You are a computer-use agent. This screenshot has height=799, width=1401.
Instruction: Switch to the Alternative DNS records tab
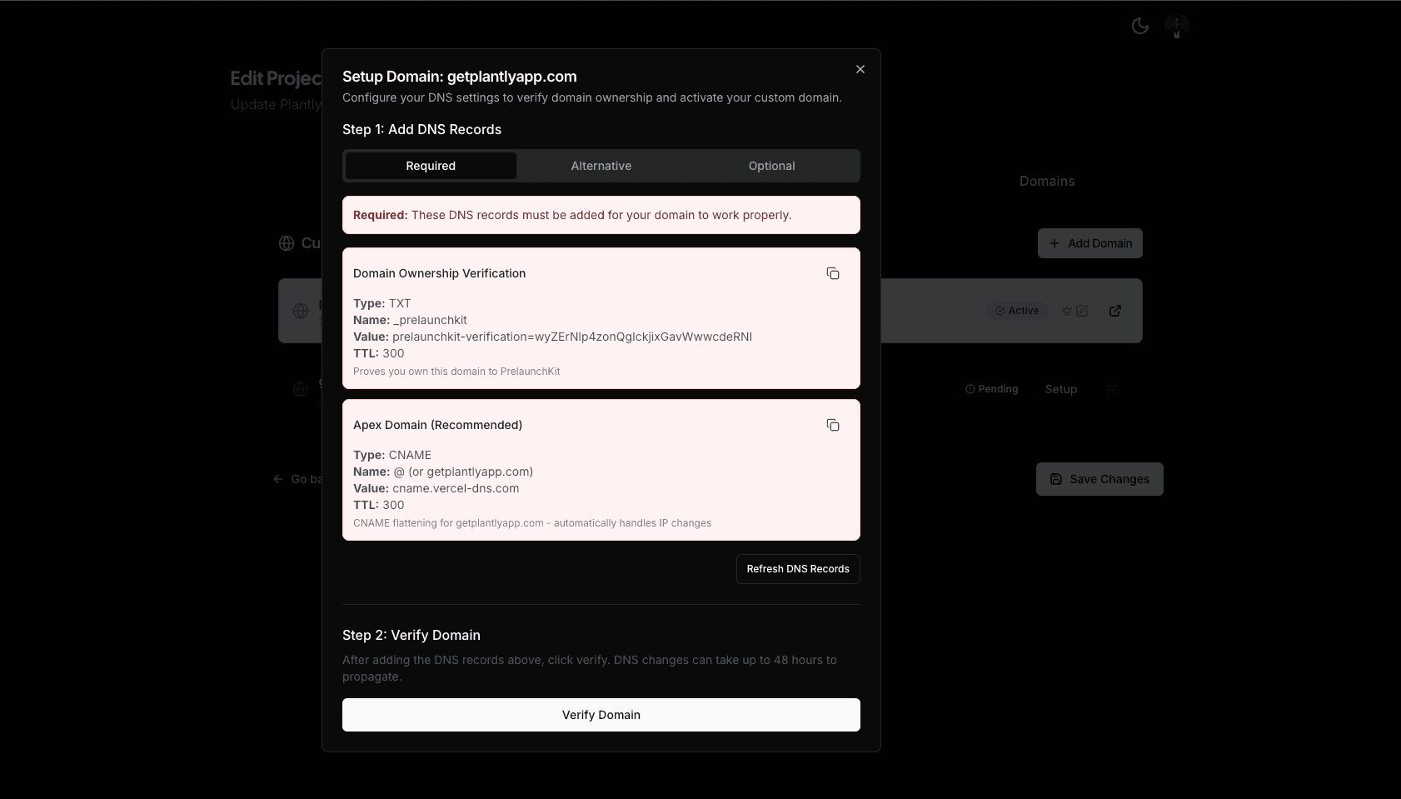(x=601, y=166)
